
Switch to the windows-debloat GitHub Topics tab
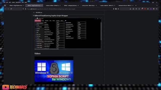pos(53,5)
